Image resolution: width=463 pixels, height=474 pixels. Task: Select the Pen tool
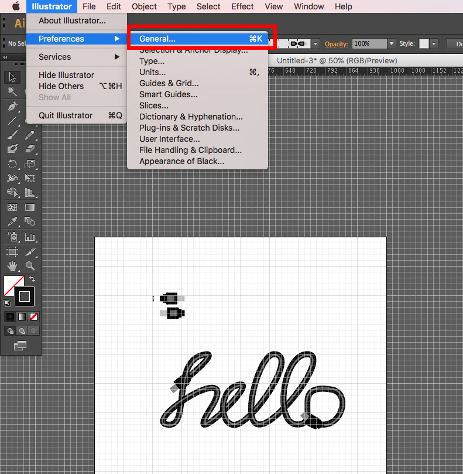pyautogui.click(x=12, y=107)
